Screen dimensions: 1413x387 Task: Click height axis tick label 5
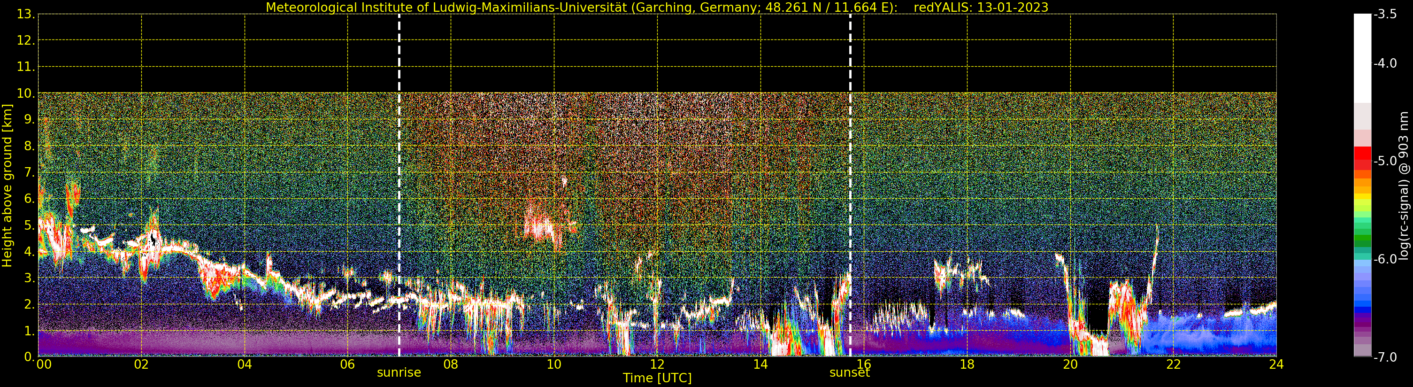tap(29, 225)
